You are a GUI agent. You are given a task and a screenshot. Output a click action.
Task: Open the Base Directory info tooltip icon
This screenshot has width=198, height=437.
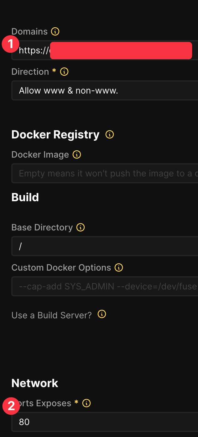[x=81, y=227]
